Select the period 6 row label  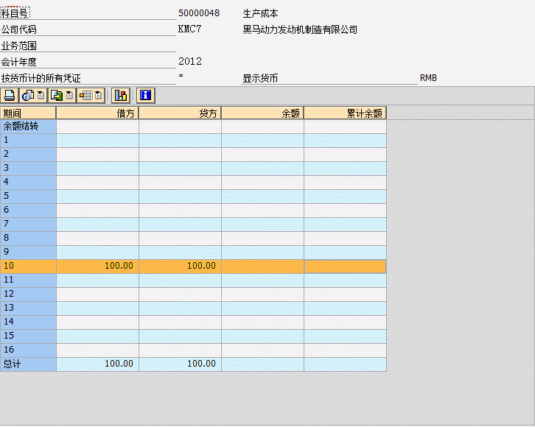(28, 211)
